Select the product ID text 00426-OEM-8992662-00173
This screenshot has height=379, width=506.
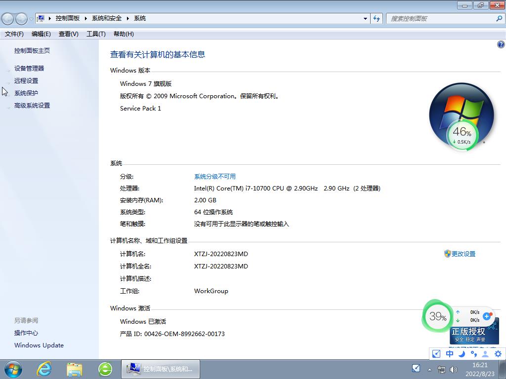tap(185, 334)
